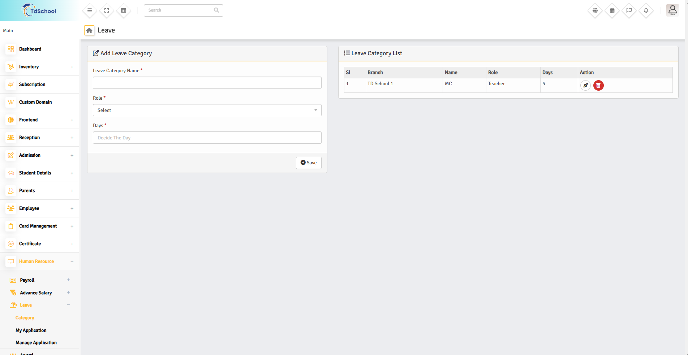Open the Dashboard menu item
Image resolution: width=688 pixels, height=355 pixels.
coord(30,49)
